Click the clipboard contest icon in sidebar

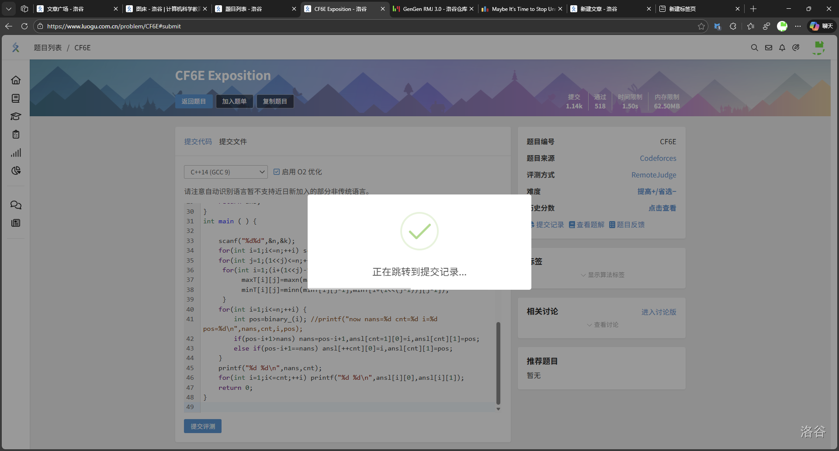16,135
